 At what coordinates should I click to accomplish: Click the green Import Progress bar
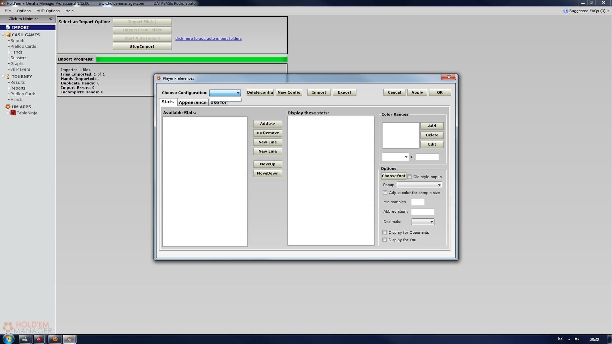coord(192,59)
